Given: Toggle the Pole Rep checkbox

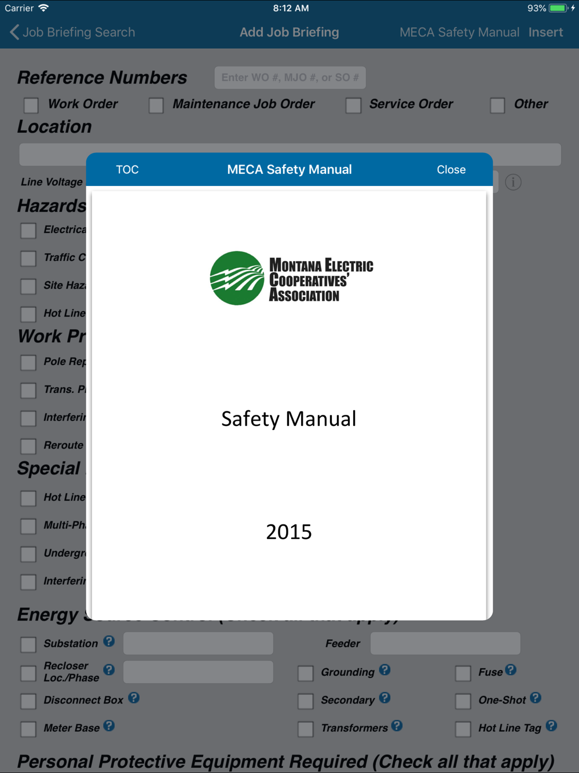Looking at the screenshot, I should pyautogui.click(x=28, y=363).
